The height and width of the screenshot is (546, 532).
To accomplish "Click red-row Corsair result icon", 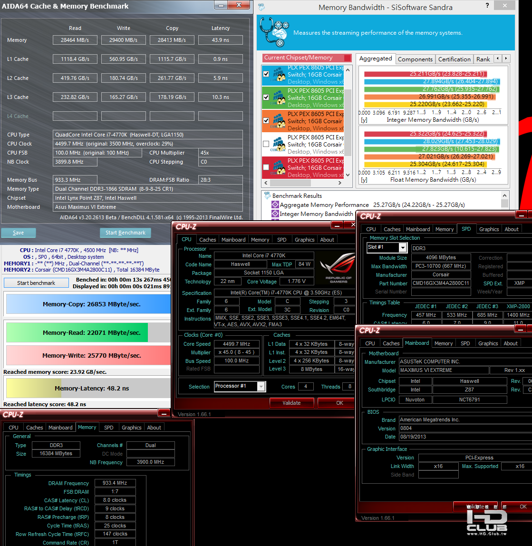I will pos(279,167).
